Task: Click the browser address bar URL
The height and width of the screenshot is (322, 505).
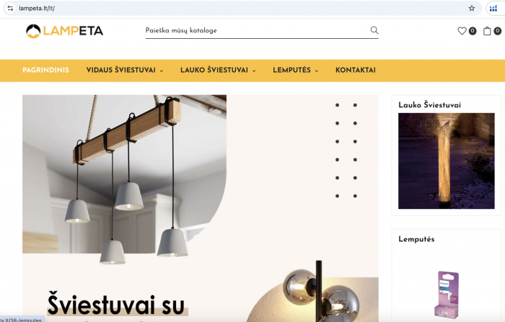Action: (37, 9)
